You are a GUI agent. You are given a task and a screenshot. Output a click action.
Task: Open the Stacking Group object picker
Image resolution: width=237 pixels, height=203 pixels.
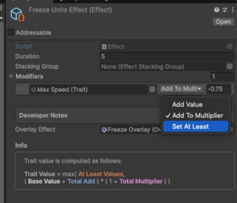[229, 66]
